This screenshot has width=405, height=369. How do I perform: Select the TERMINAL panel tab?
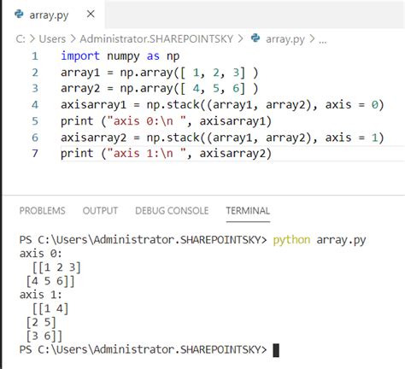[x=248, y=211]
